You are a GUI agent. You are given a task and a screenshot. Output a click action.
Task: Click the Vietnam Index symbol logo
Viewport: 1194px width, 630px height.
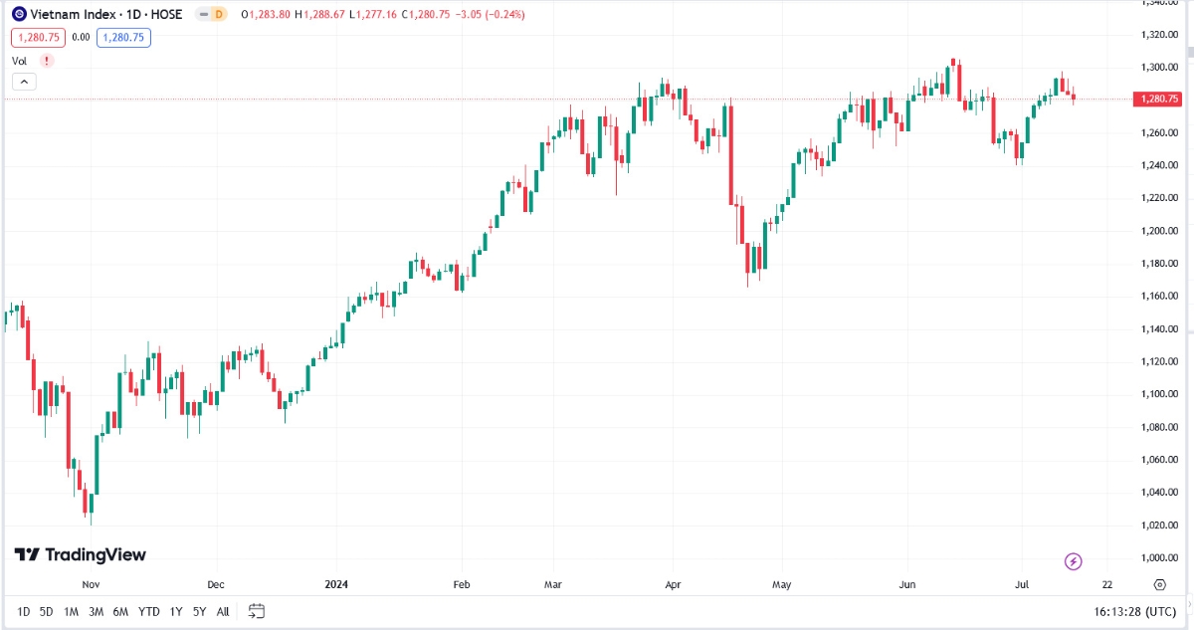(x=19, y=15)
